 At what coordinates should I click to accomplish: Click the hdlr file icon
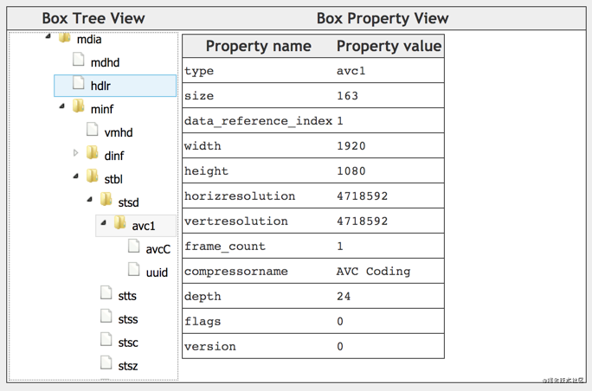pos(79,83)
